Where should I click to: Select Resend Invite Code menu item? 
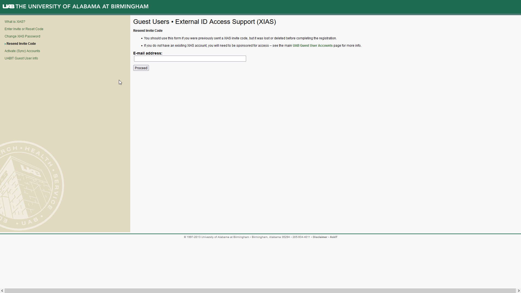pos(21,44)
